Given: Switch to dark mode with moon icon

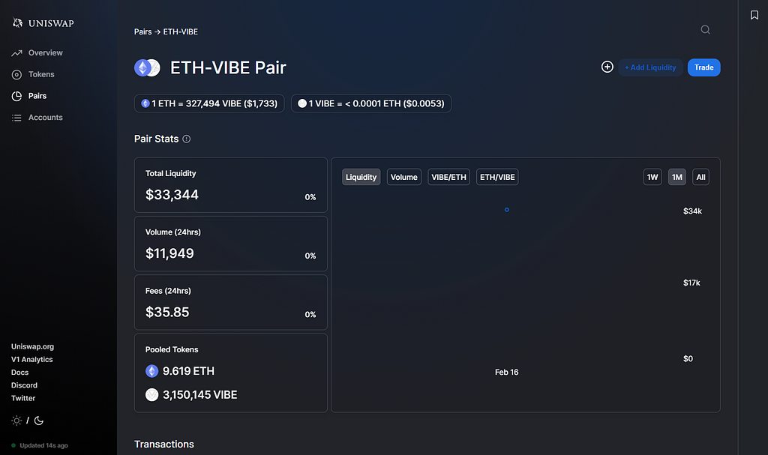Looking at the screenshot, I should 39,421.
